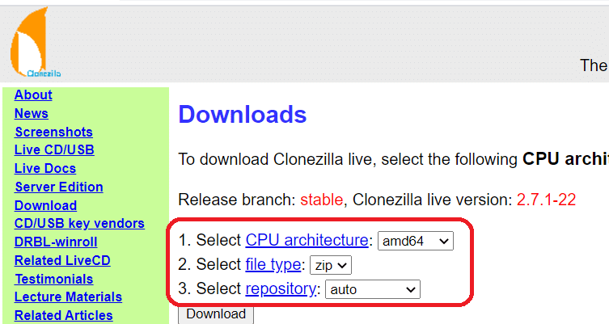Click Download in the sidebar menu
This screenshot has width=609, height=324.
[x=45, y=205]
